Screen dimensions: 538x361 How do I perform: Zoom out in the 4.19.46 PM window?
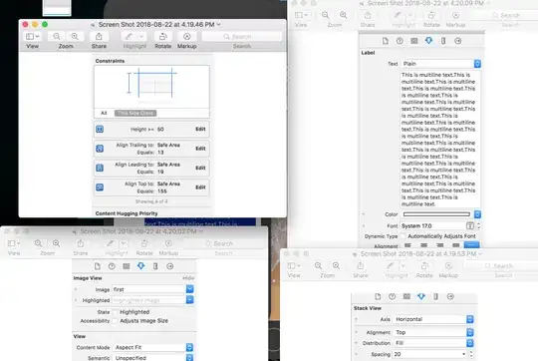57,37
